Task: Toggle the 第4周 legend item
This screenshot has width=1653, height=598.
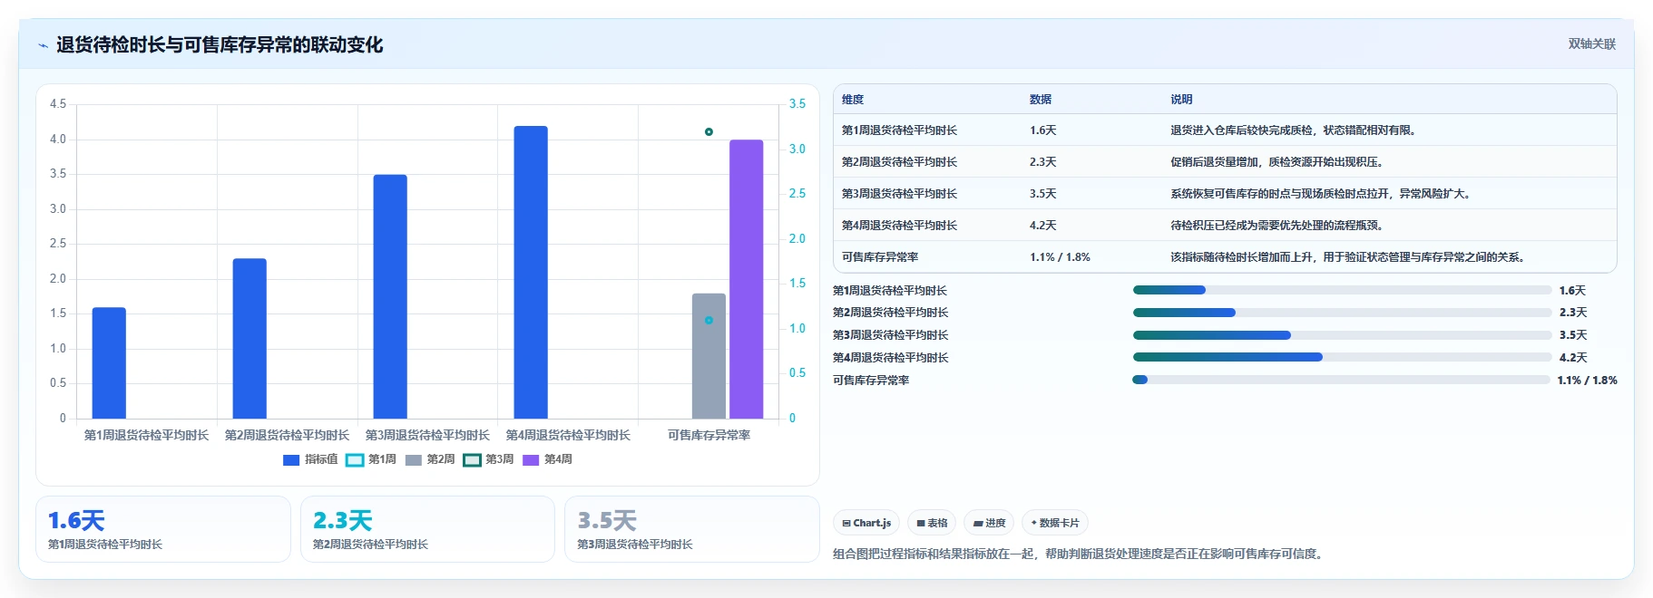Action: click(547, 459)
